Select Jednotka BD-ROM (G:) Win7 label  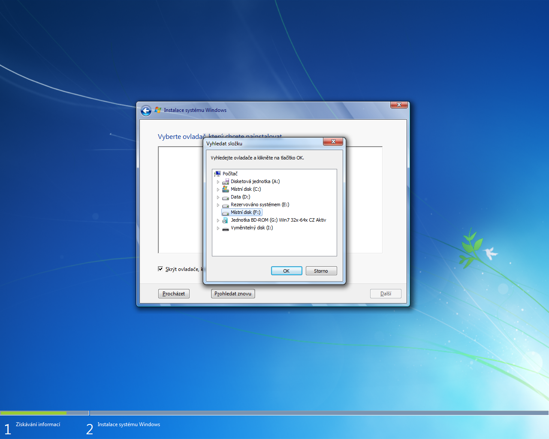point(278,220)
